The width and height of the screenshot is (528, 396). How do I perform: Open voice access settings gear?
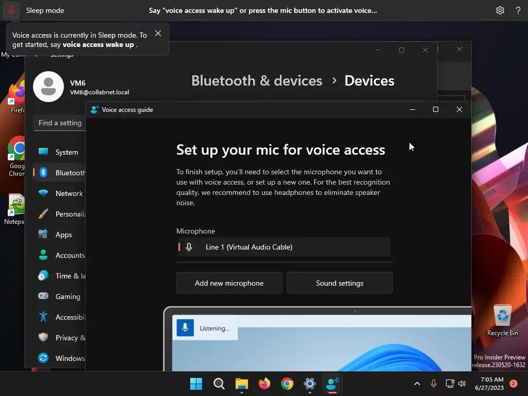(500, 10)
